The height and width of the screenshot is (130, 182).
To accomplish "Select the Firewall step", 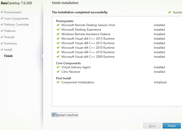I will (x=9, y=37).
